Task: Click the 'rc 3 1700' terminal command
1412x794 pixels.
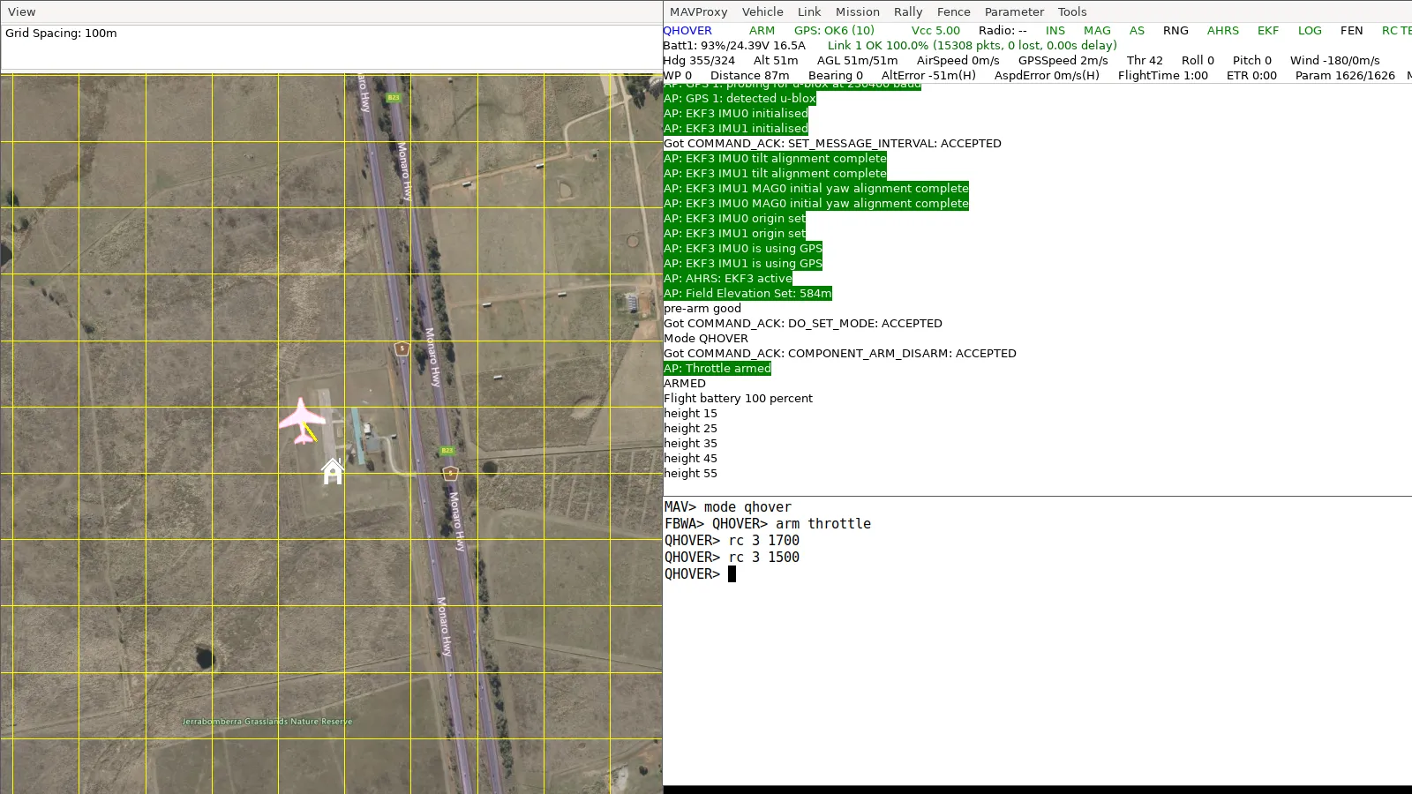Action: [x=763, y=540]
